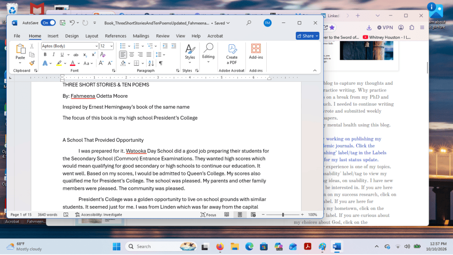Click Create a PDF Acrobat icon

pyautogui.click(x=232, y=54)
